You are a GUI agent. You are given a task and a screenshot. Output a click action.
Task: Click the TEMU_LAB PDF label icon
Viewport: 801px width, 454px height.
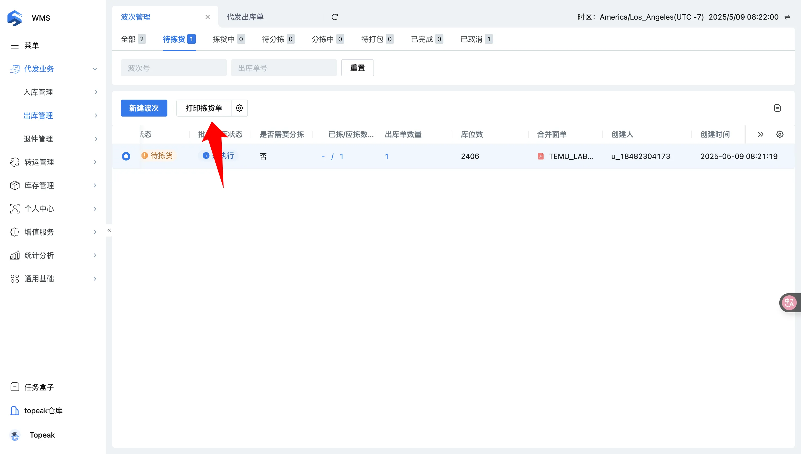tap(541, 156)
